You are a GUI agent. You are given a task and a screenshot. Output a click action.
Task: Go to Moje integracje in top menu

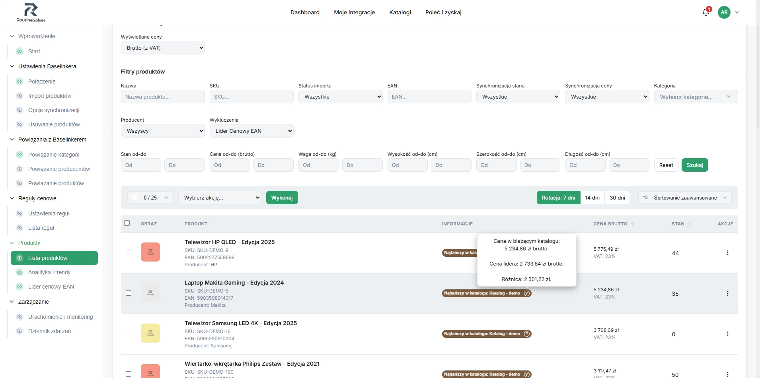click(x=354, y=12)
